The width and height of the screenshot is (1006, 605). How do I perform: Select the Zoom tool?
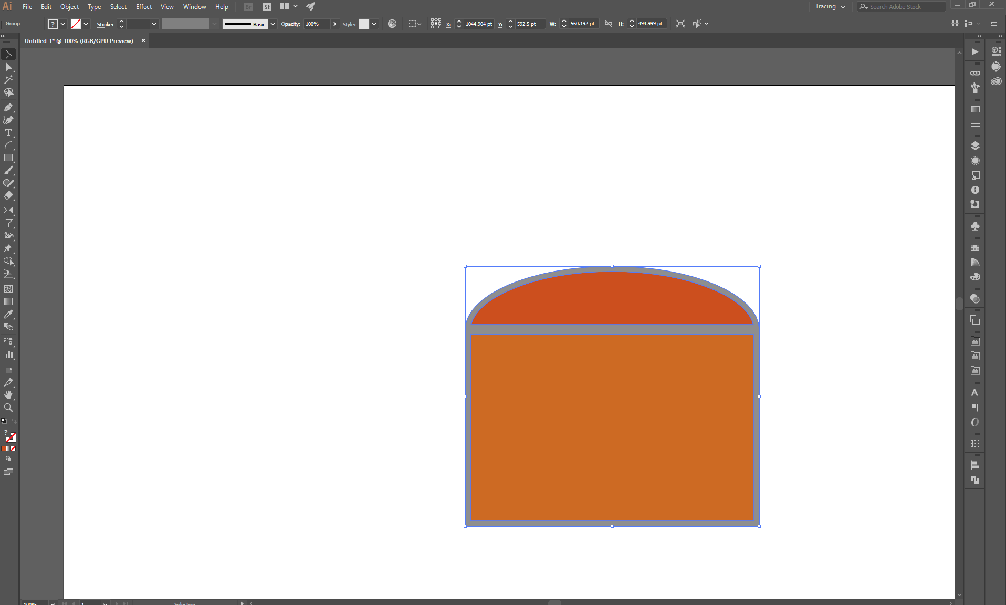8,408
